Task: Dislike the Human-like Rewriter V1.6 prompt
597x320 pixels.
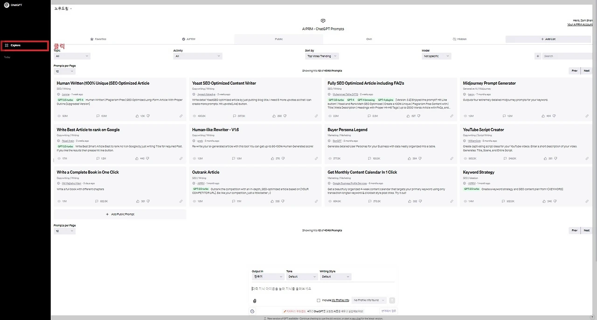Action: pyautogui.click(x=284, y=158)
